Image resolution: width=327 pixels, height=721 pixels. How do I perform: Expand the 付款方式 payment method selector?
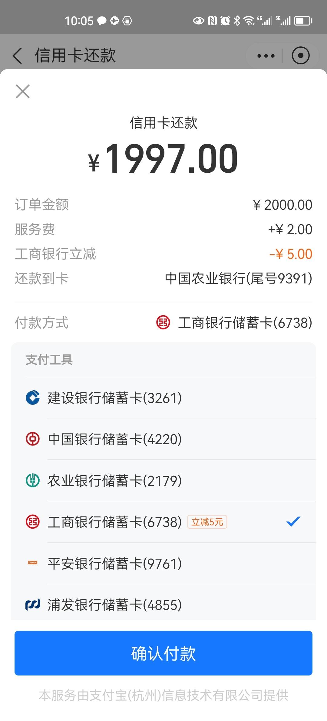163,323
